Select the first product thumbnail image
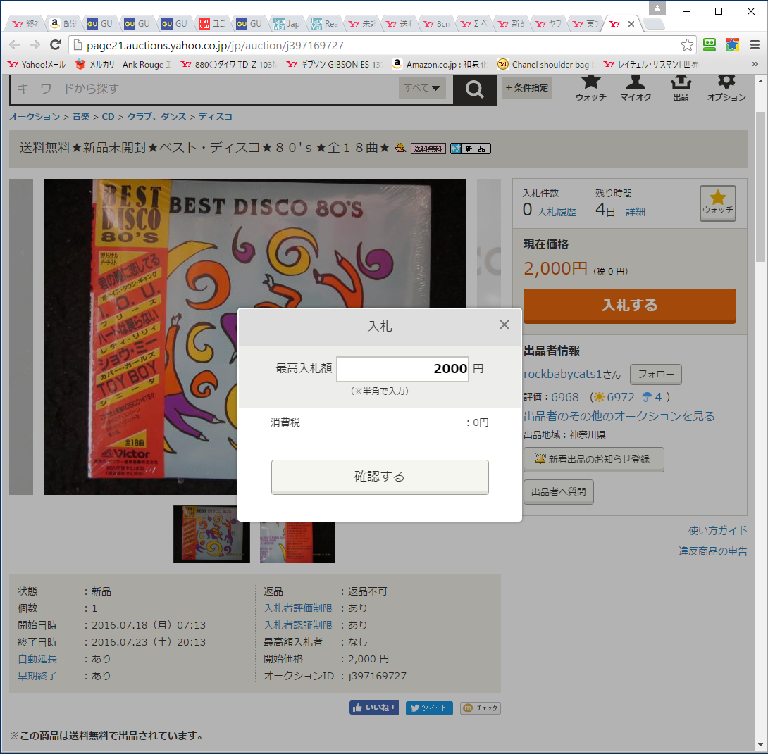Viewport: 768px width, 754px height. coord(211,534)
